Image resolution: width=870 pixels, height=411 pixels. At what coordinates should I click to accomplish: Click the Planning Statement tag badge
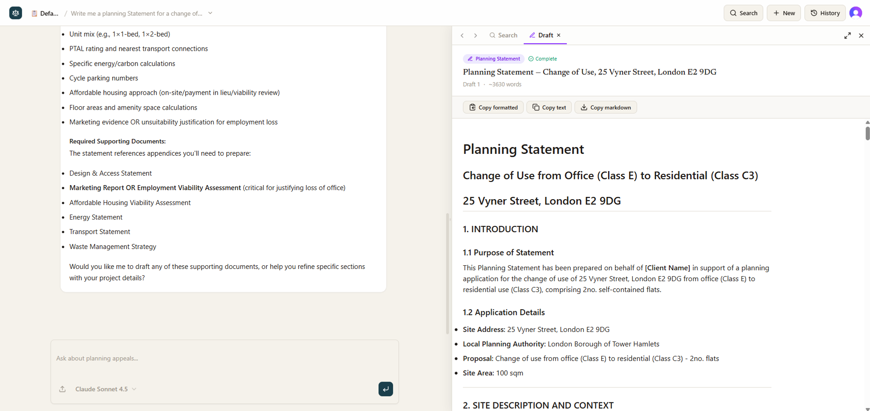click(493, 59)
